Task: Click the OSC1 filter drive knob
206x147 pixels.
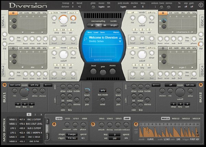Action: coord(73,18)
